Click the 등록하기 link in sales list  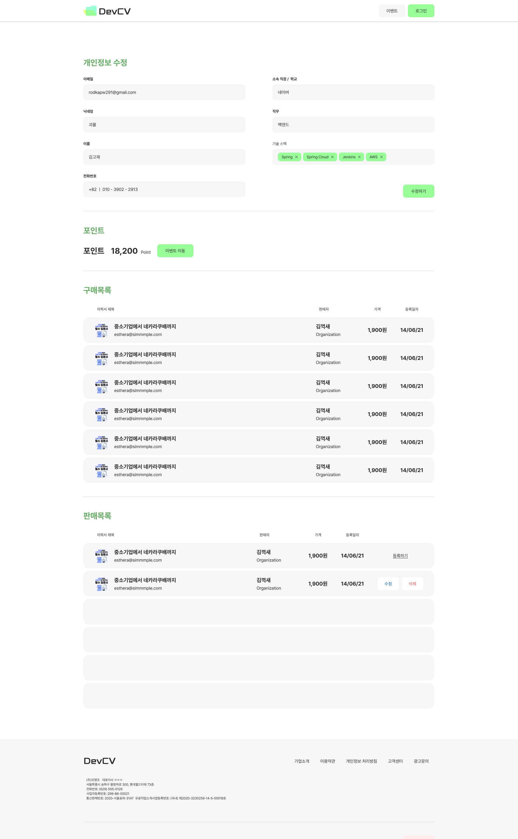[400, 556]
